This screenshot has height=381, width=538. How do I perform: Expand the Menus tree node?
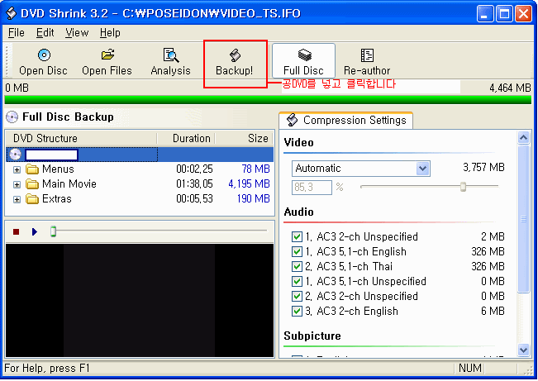17,169
